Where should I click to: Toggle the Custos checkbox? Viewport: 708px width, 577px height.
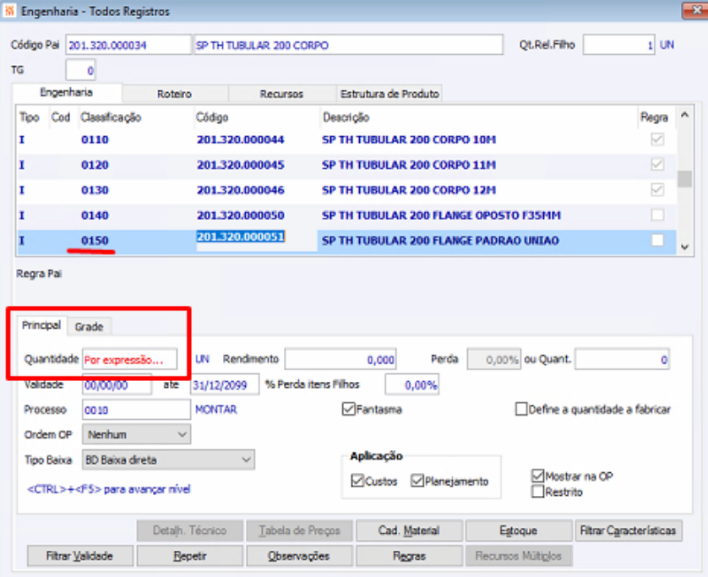tap(357, 481)
